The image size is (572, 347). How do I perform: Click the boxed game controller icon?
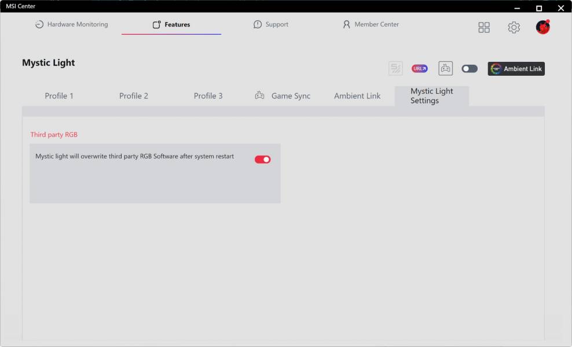click(445, 69)
